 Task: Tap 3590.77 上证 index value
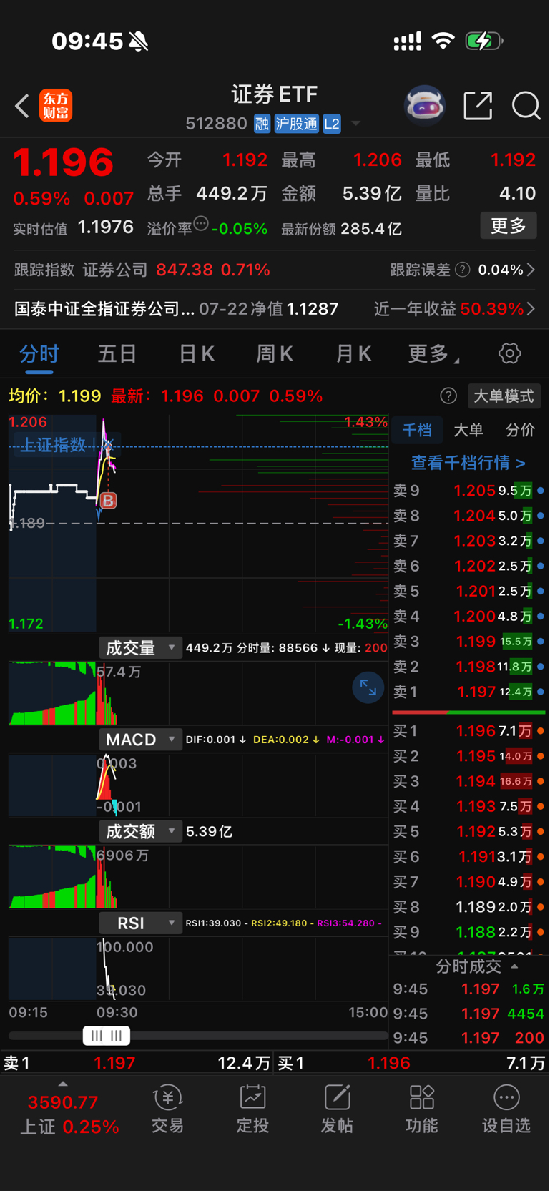63,1102
